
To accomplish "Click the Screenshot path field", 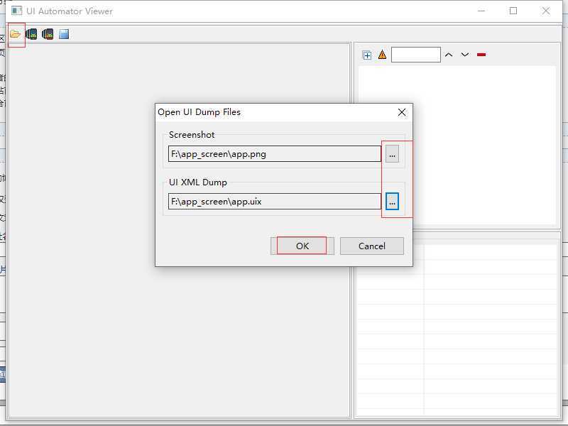I will click(275, 154).
